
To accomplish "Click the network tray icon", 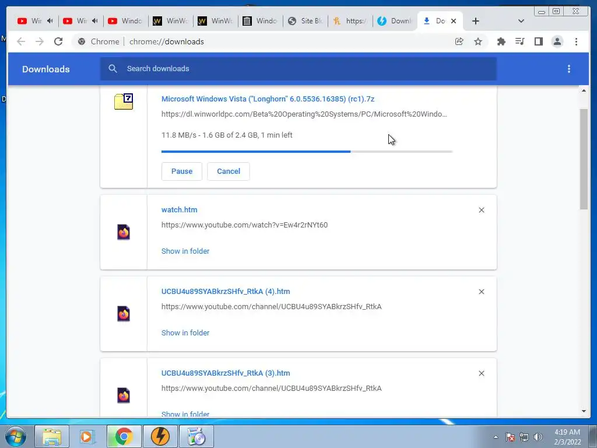I will tap(524, 437).
